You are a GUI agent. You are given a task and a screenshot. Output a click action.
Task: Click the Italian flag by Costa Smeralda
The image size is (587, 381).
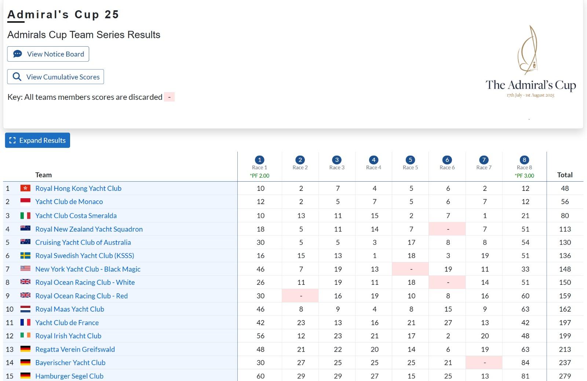[25, 215]
